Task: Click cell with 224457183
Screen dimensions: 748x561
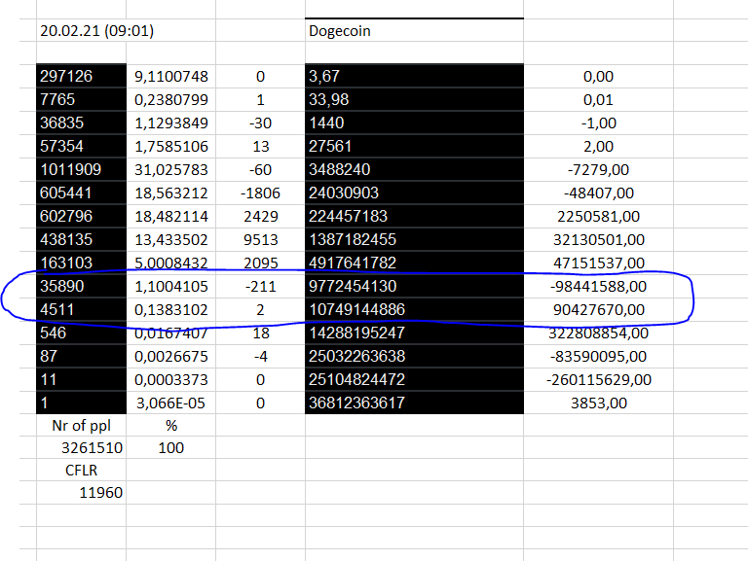Action: pyautogui.click(x=414, y=216)
